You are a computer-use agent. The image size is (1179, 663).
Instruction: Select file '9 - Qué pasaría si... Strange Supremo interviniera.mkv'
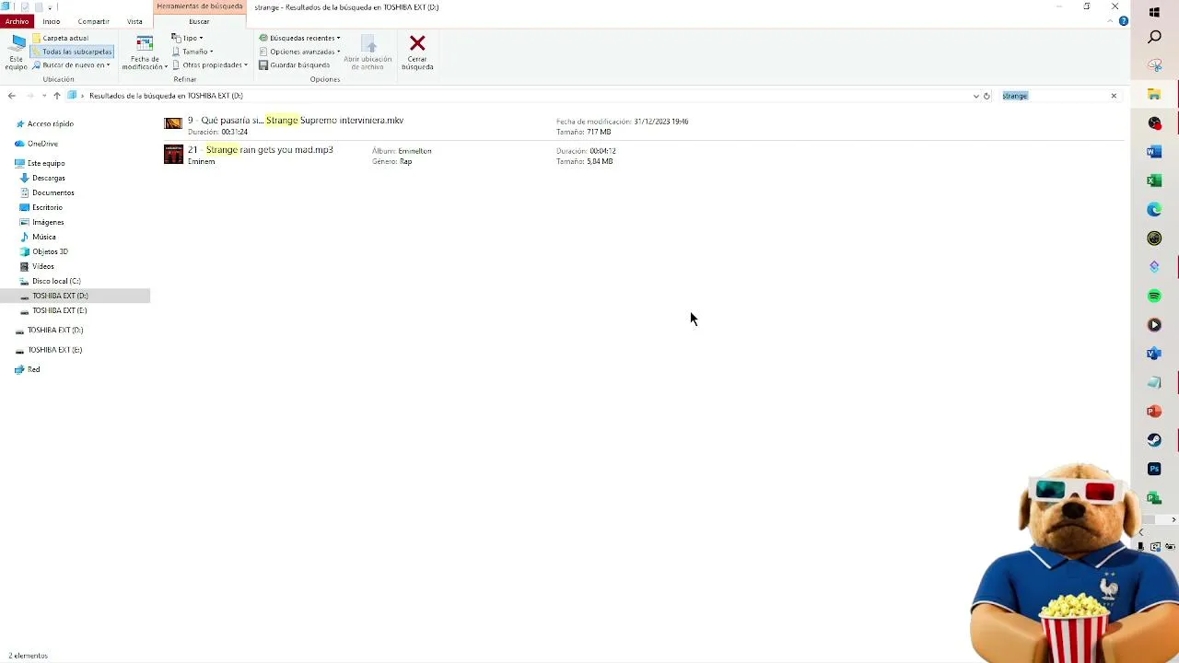coord(296,121)
